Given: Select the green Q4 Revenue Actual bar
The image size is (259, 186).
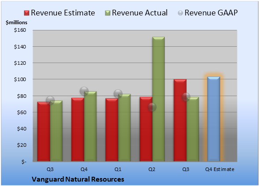Looking at the screenshot, I should tap(90, 126).
